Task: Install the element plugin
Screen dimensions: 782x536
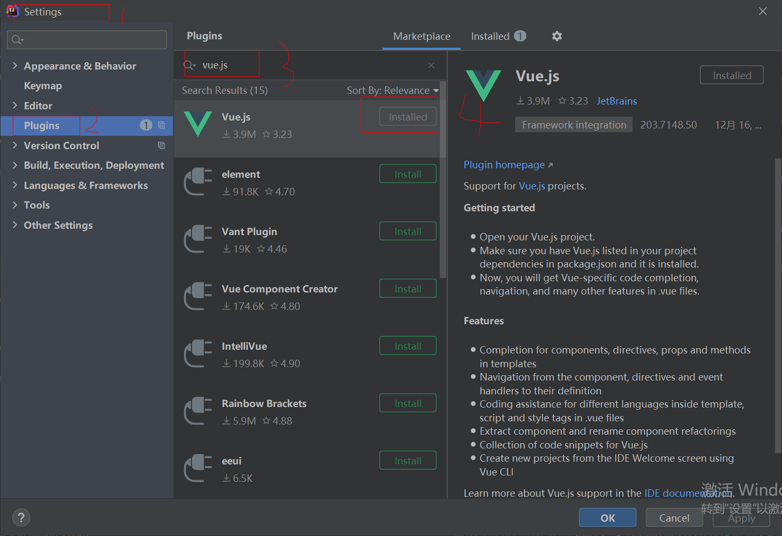Action: click(408, 174)
